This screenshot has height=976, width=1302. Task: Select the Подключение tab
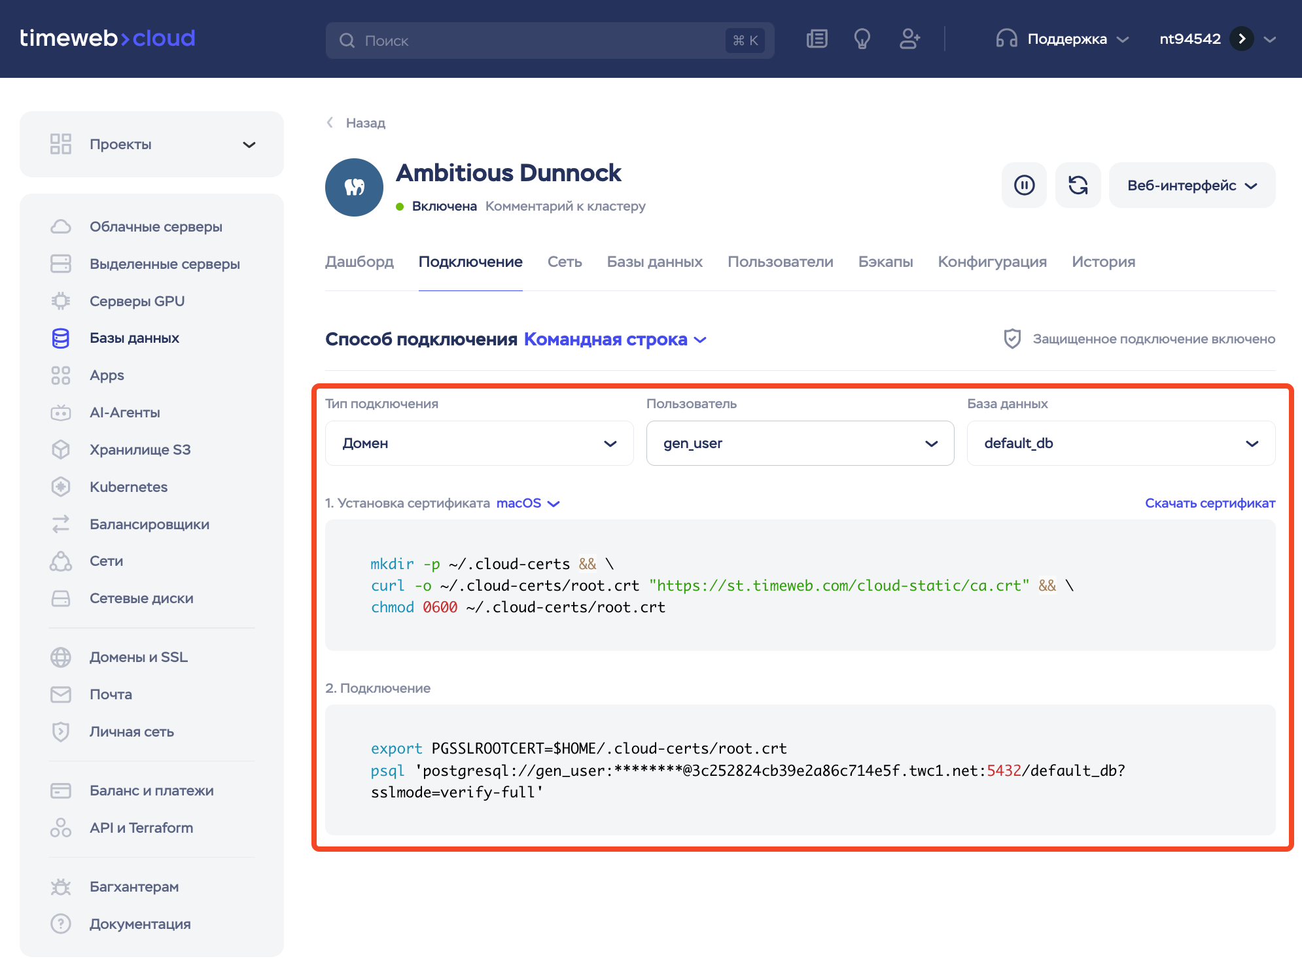tap(470, 262)
